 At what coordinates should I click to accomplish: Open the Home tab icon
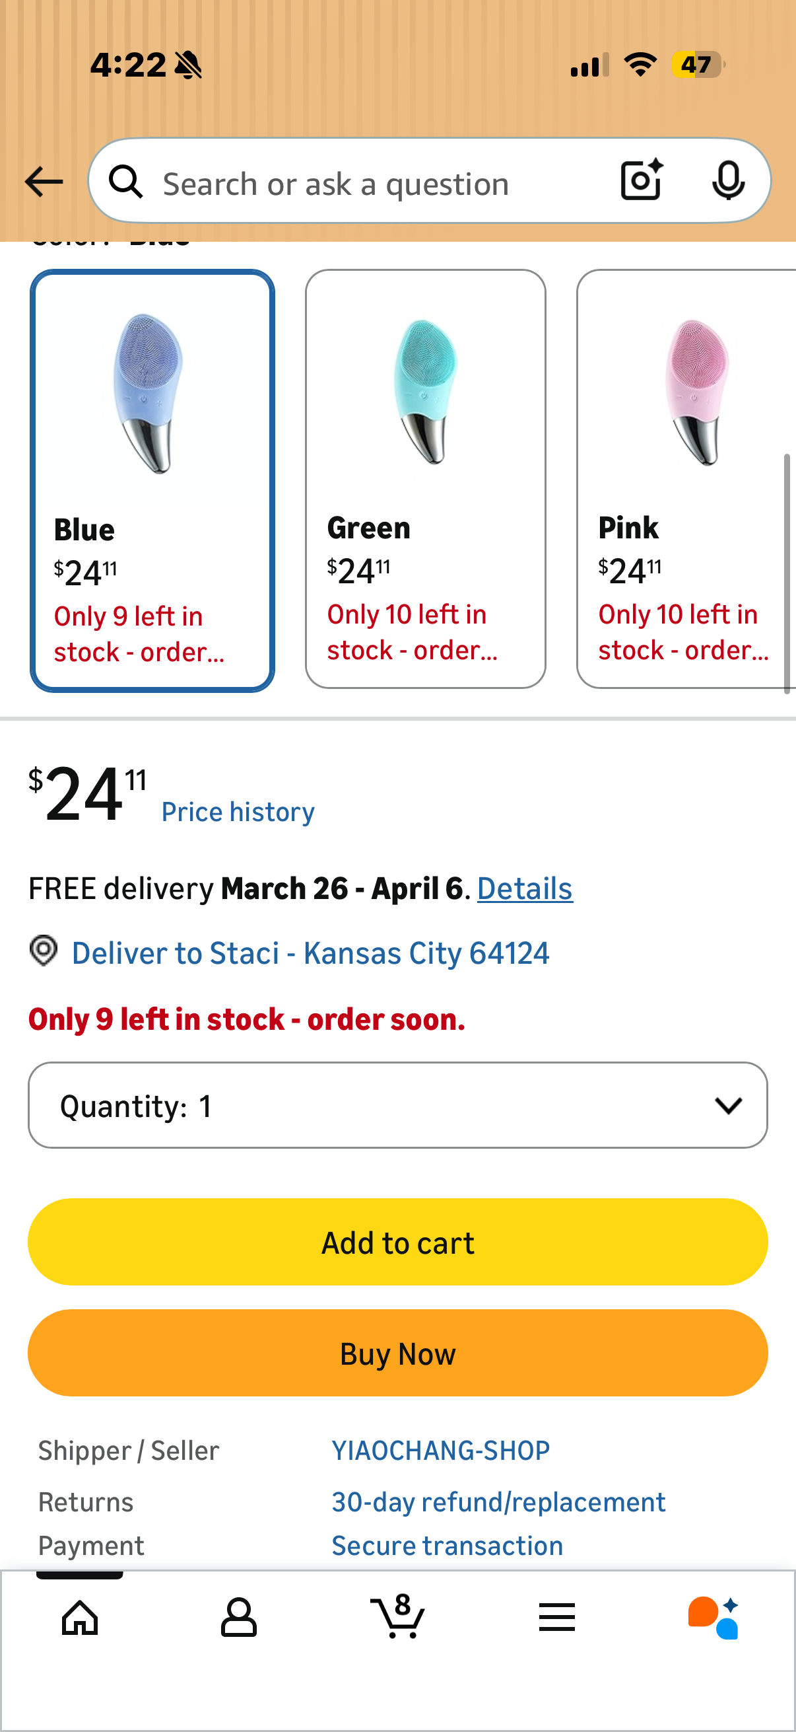(x=80, y=1617)
